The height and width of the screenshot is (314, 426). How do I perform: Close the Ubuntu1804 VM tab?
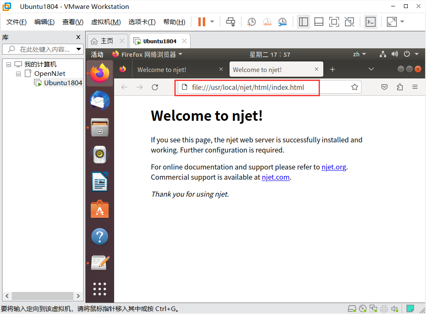coord(184,41)
